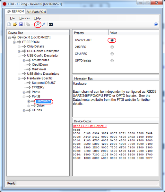
Task: Select the RS232 UART radio button
Action: pos(112,40)
